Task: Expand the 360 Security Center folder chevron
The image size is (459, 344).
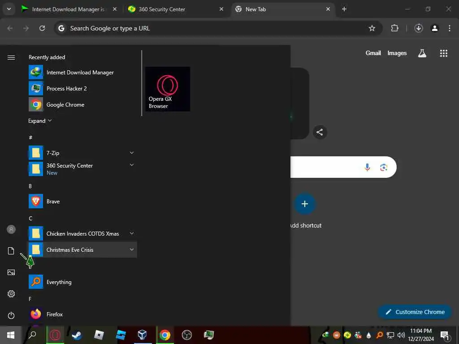Action: click(132, 165)
